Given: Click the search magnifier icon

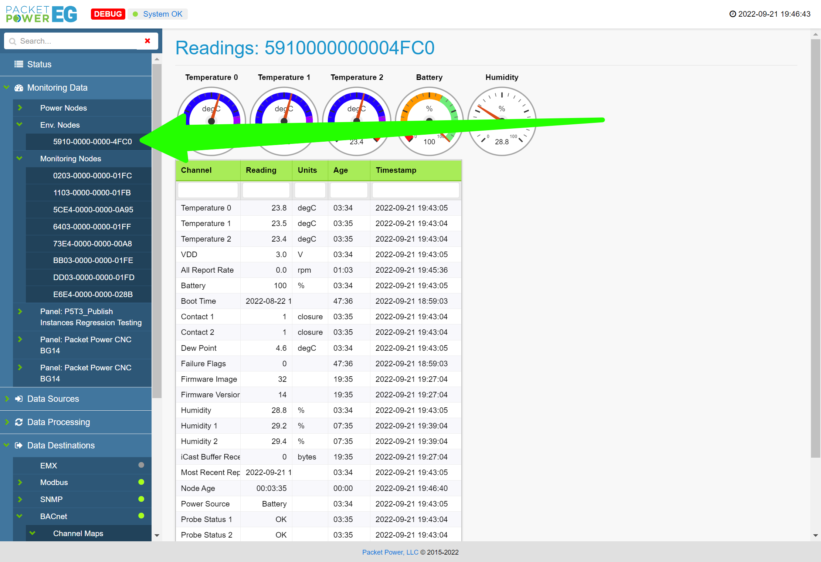Looking at the screenshot, I should (13, 41).
